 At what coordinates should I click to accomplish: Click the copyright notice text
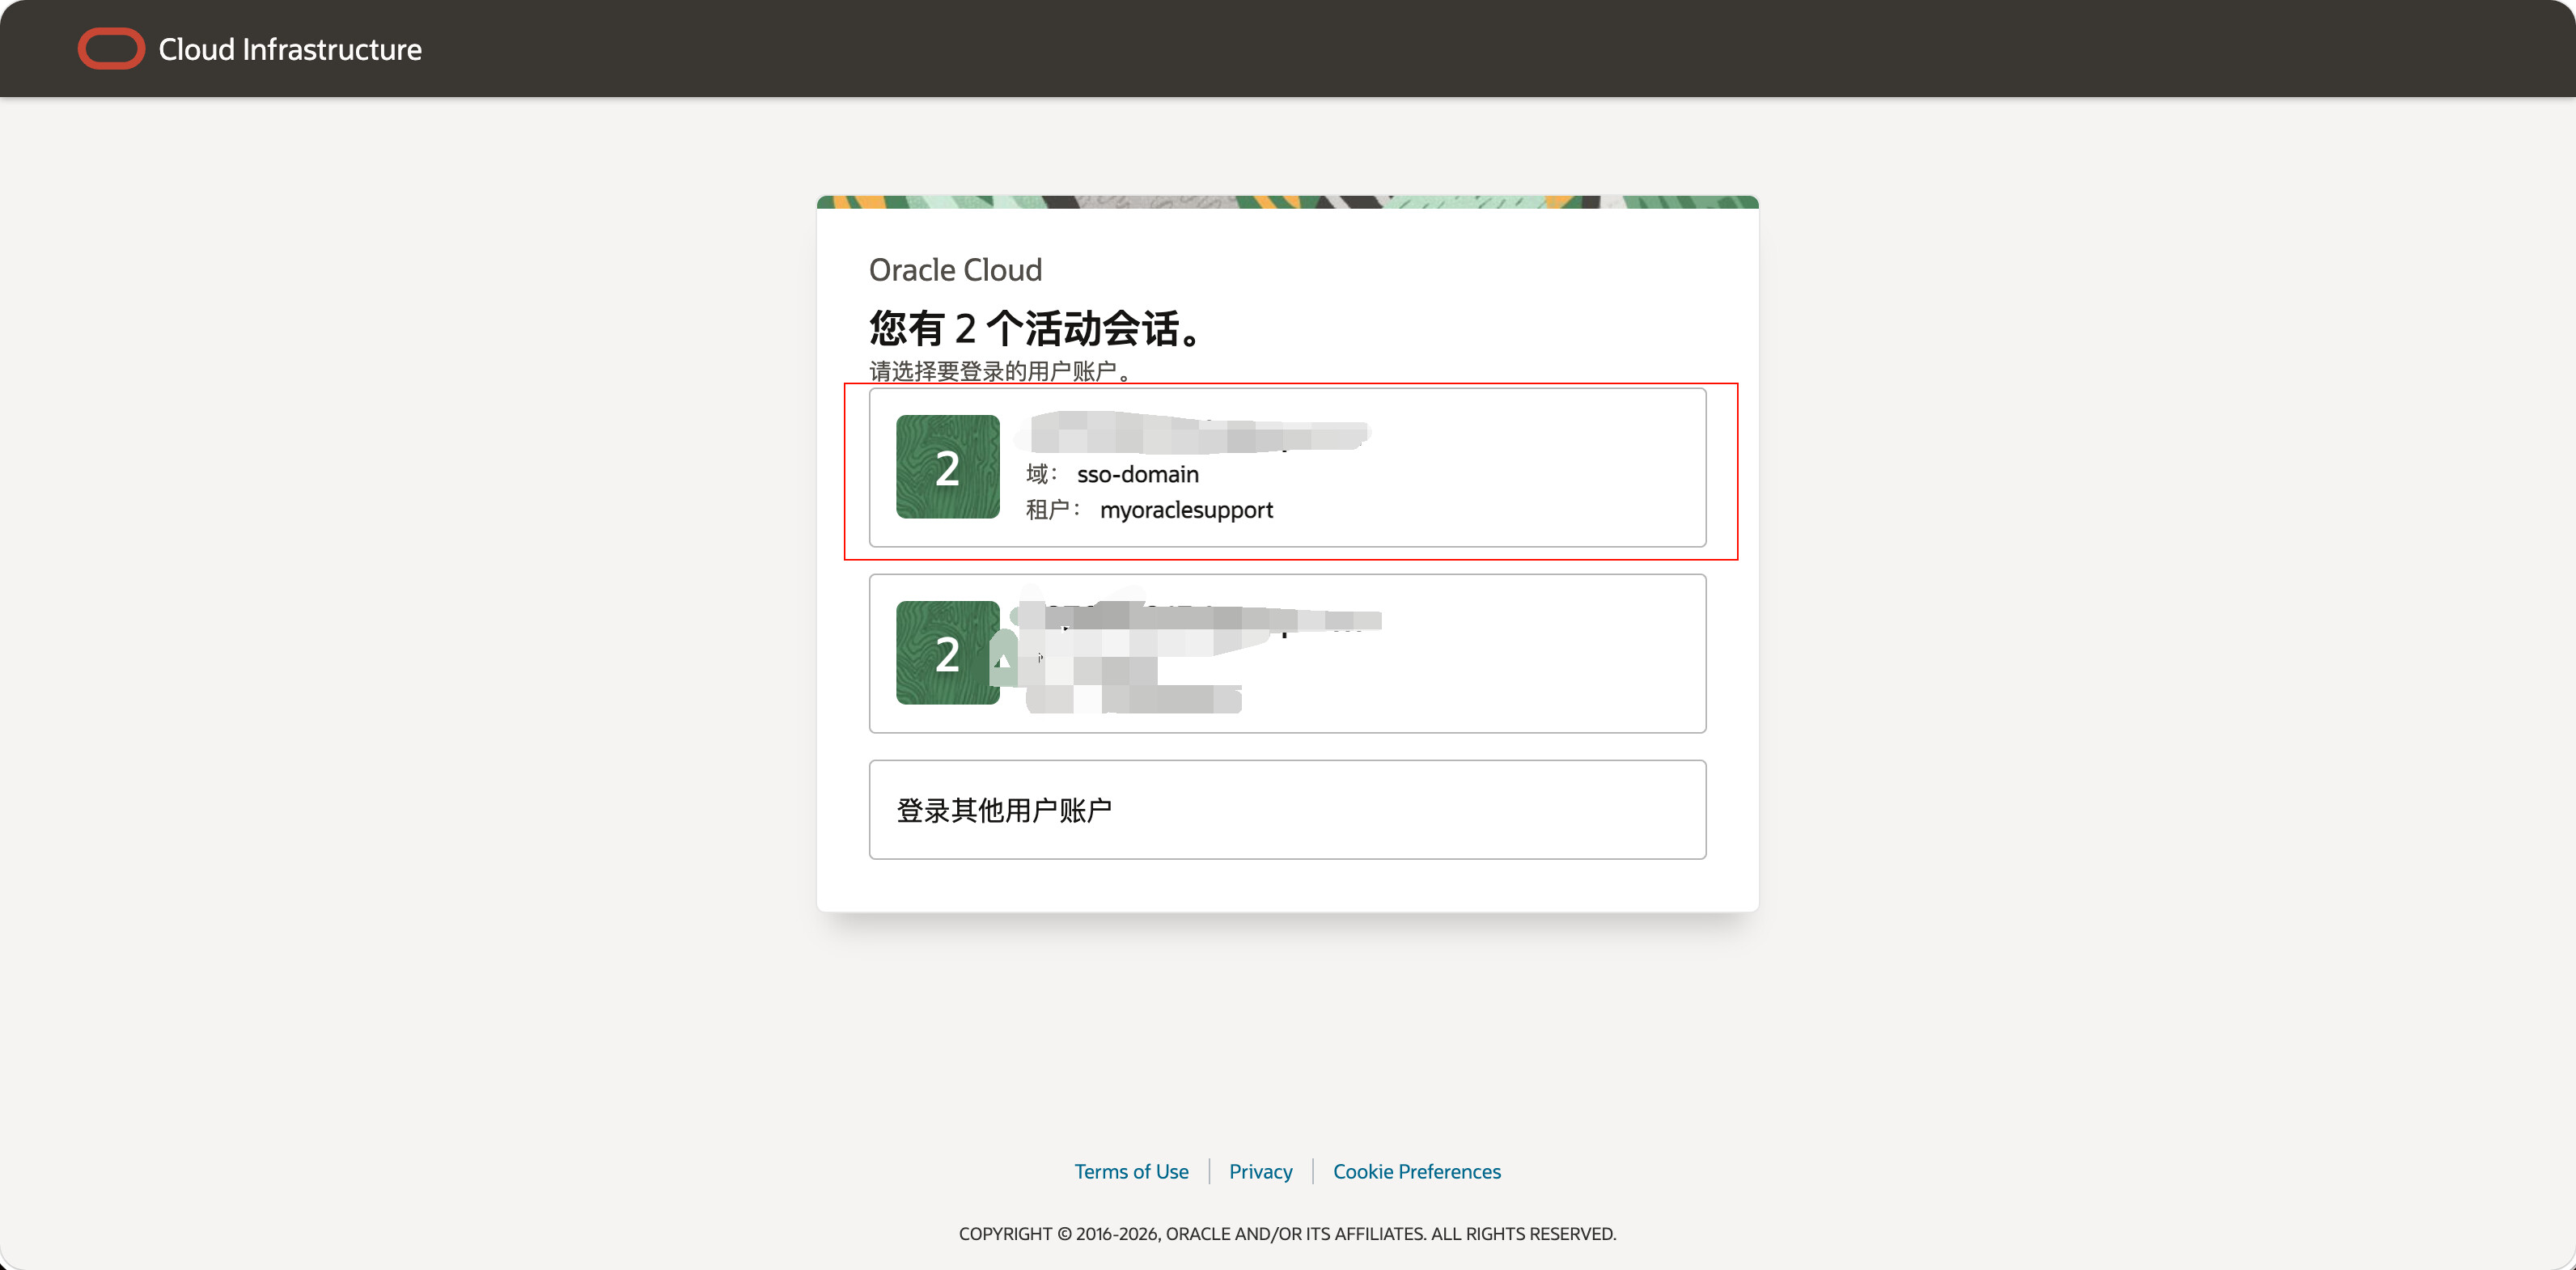pos(1287,1233)
